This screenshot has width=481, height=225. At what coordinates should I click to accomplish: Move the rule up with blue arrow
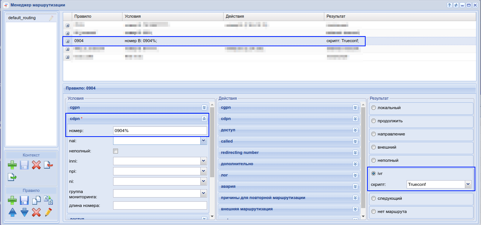click(12, 212)
